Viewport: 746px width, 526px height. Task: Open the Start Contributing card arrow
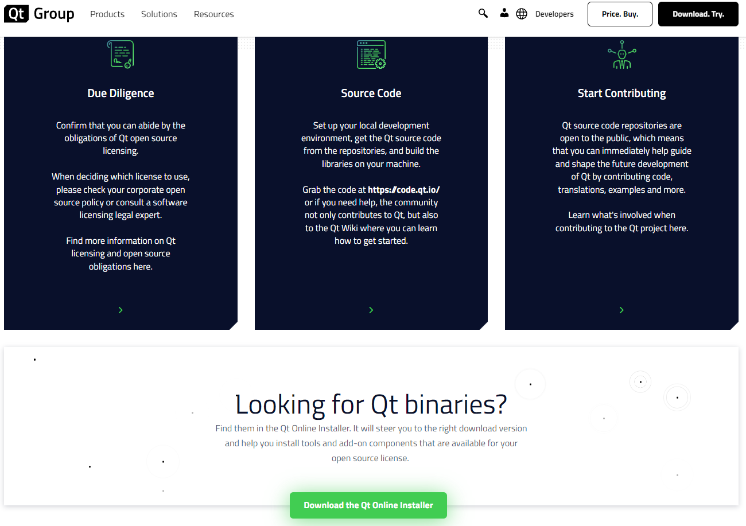coord(621,310)
